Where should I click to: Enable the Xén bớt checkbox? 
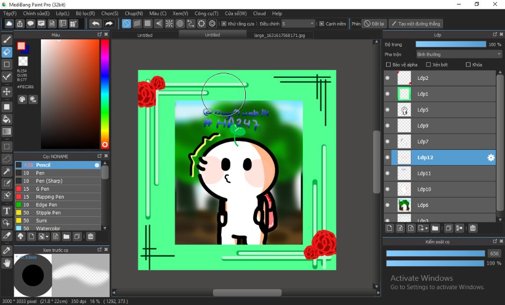(x=429, y=65)
